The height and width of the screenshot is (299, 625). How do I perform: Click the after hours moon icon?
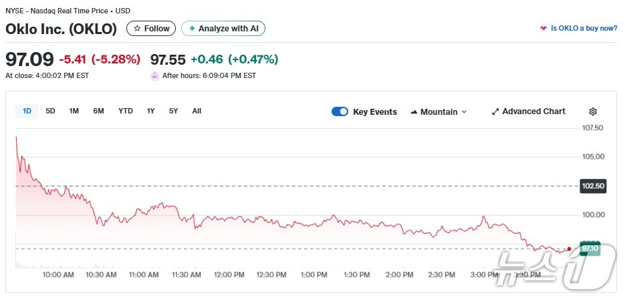pos(155,75)
